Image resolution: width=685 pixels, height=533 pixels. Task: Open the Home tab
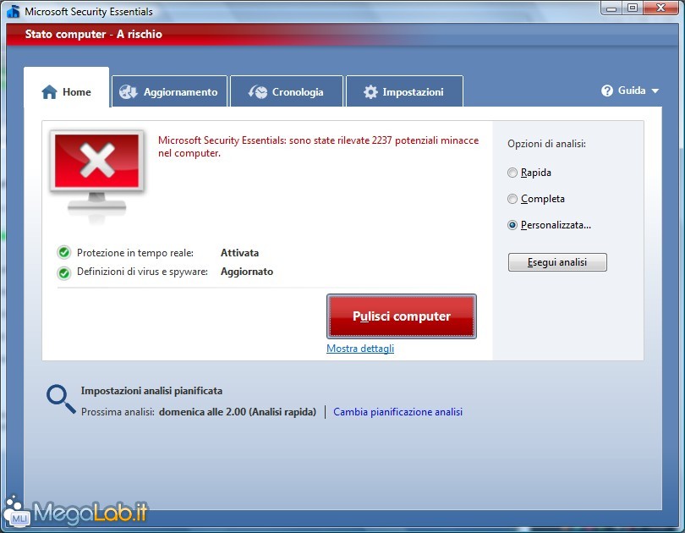(67, 87)
